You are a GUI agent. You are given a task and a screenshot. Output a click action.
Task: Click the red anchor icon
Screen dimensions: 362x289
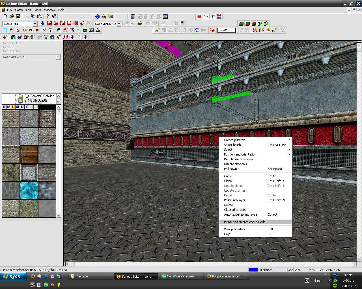pyautogui.click(x=26, y=37)
